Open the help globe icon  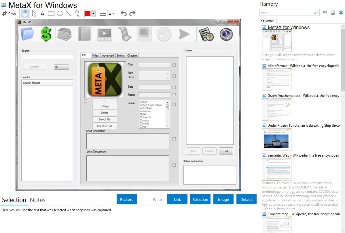point(226,34)
